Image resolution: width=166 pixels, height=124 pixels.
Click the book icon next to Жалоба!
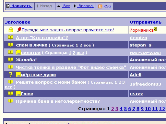(10, 59)
